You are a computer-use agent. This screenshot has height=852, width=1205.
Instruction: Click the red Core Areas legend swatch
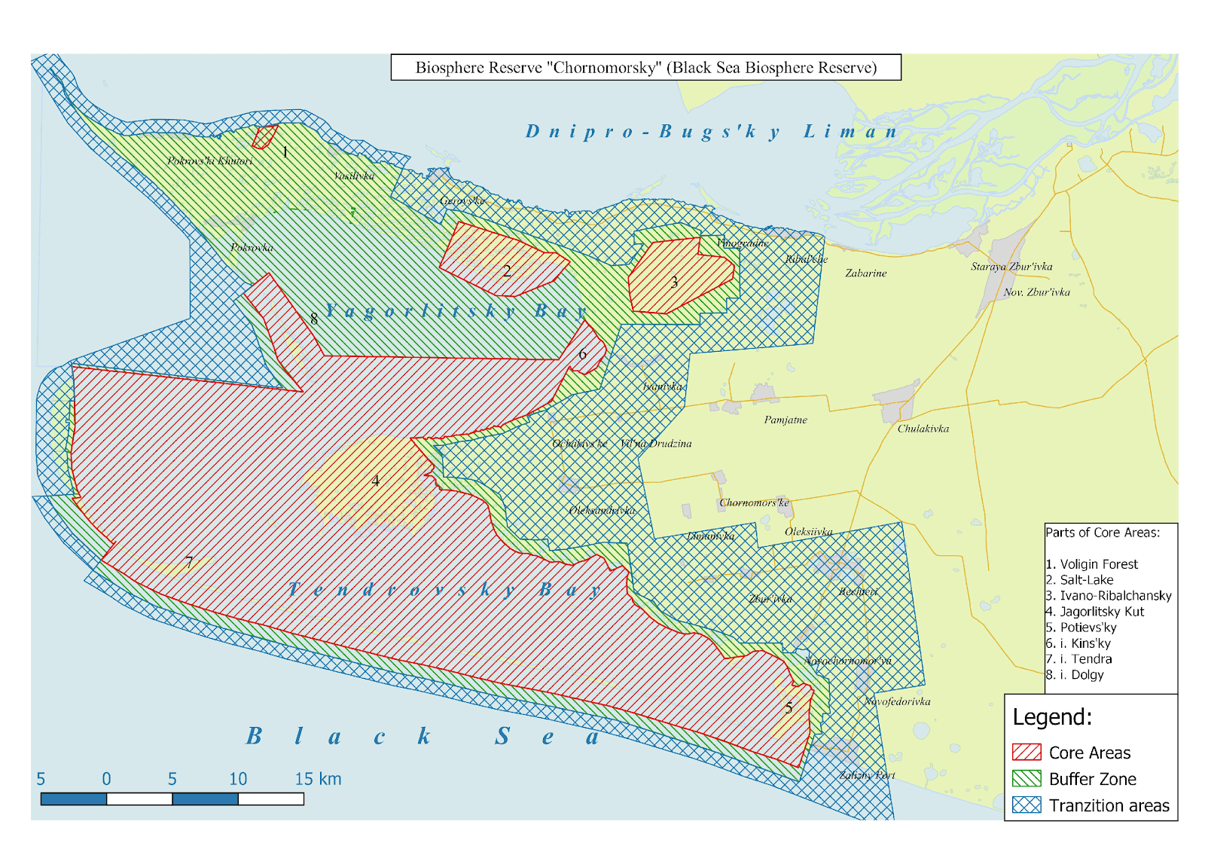1027,752
